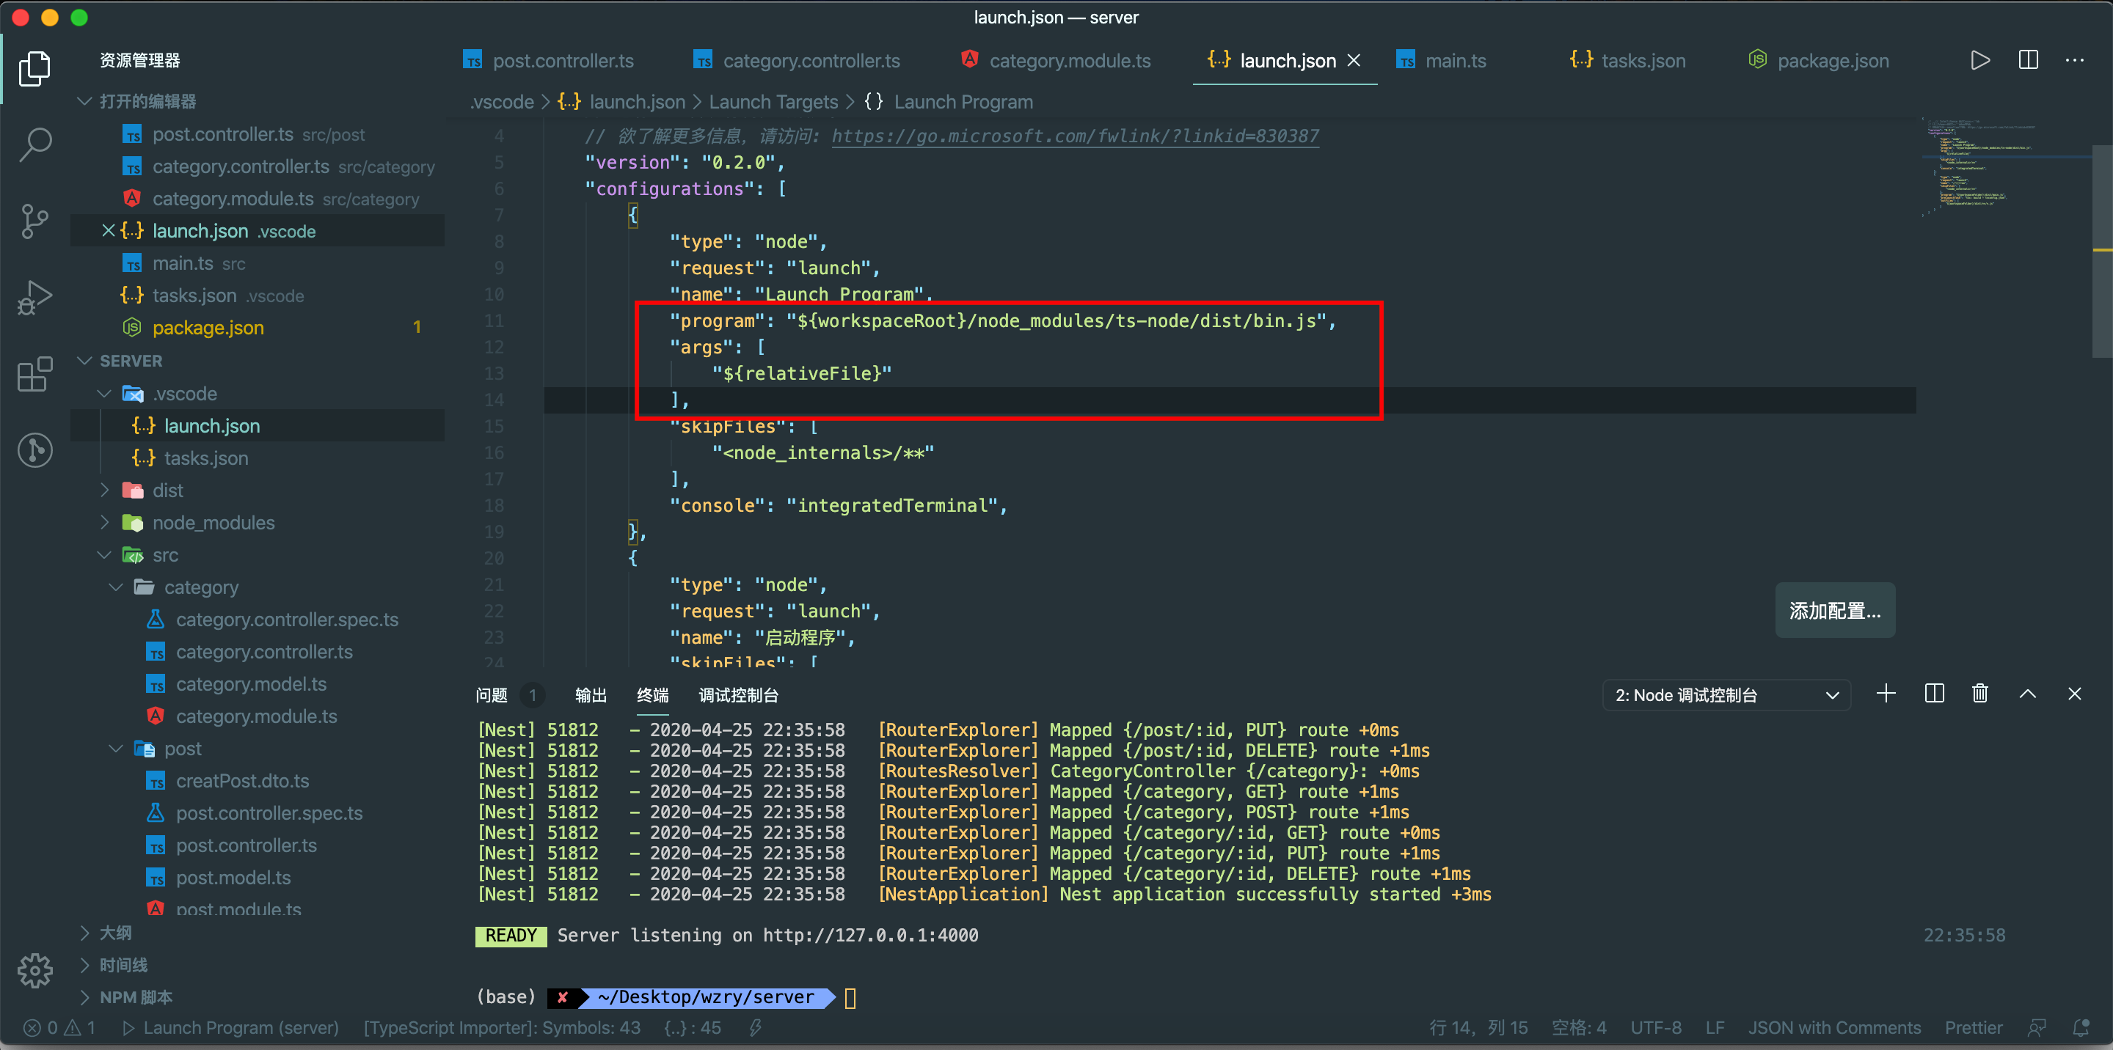2113x1050 pixels.
Task: Run the file with the play icon
Action: pyautogui.click(x=1979, y=61)
